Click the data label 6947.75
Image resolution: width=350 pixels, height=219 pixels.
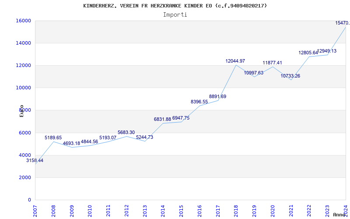pos(181,118)
